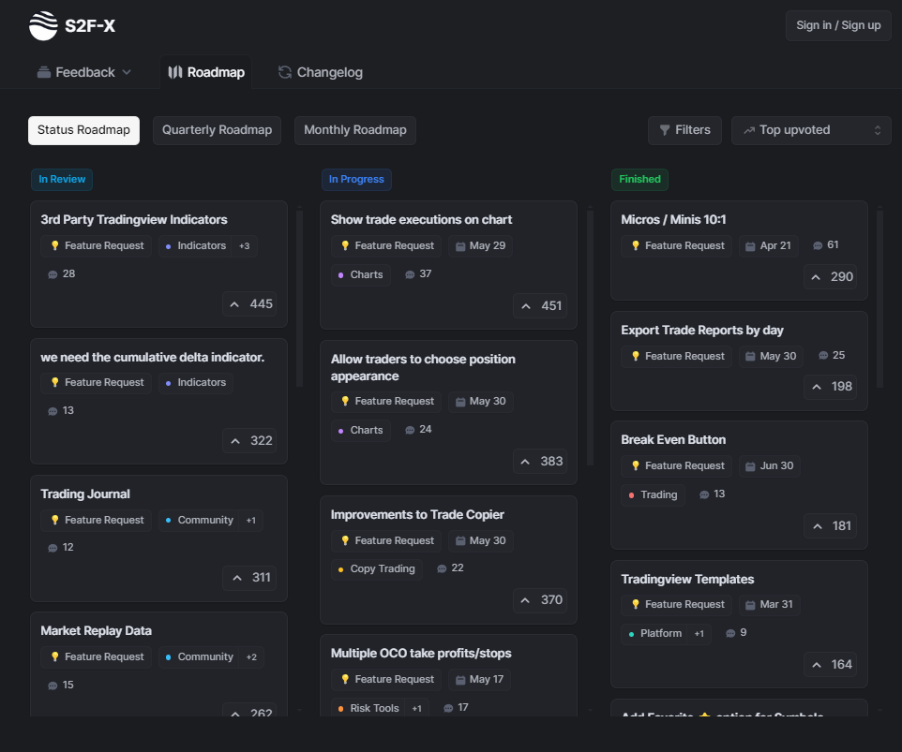Upvote the Trading Journal post
Viewport: 902px width, 752px height.
(249, 578)
